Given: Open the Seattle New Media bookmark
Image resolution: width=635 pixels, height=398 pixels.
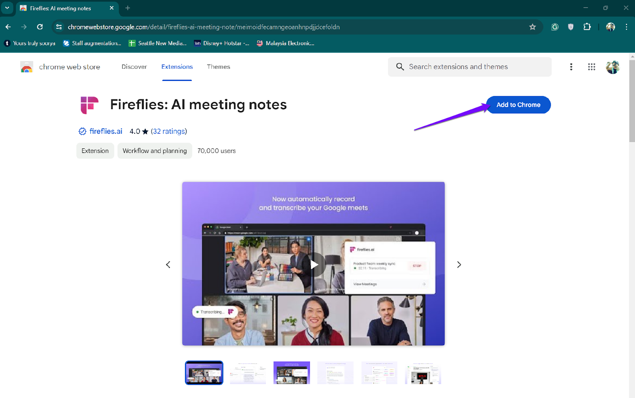Looking at the screenshot, I should click(158, 43).
